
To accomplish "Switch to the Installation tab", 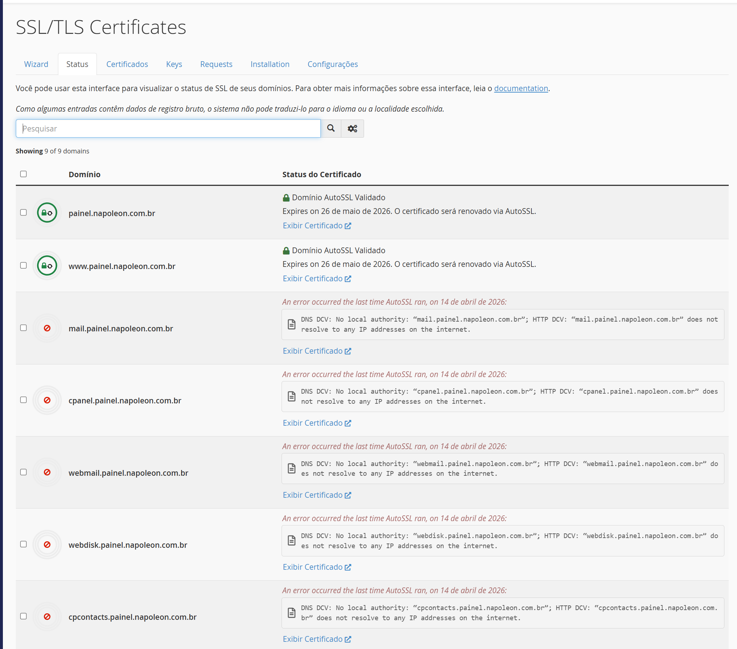I will (270, 64).
